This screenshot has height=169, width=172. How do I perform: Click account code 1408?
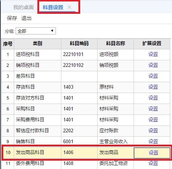pos(68,163)
